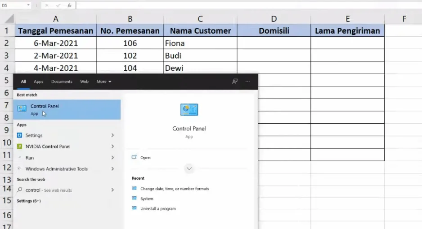Open Control Panel best match result
This screenshot has width=422, height=229.
pyautogui.click(x=67, y=109)
